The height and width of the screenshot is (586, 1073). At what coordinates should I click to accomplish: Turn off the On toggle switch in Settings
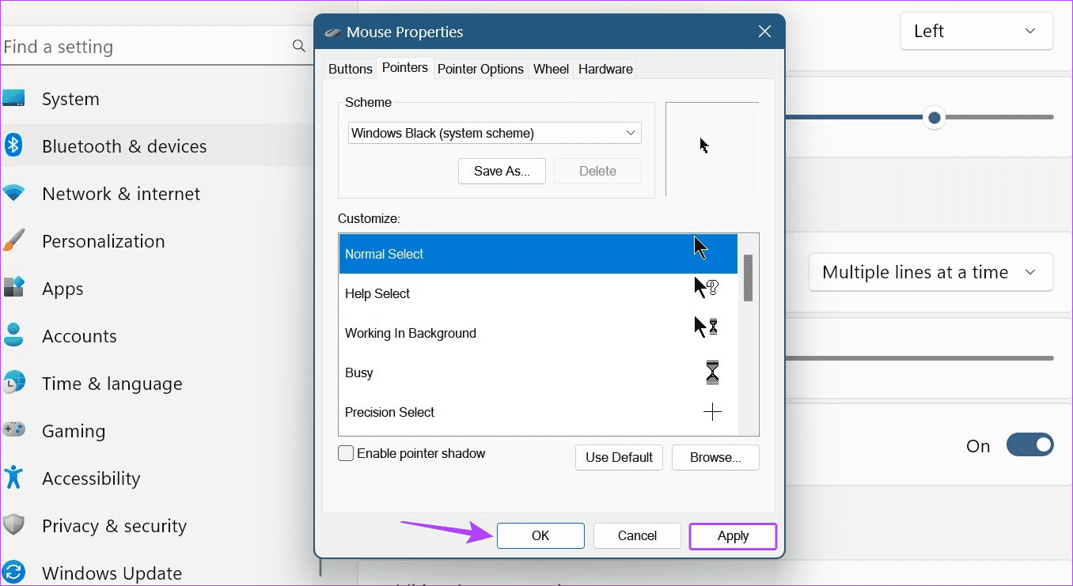1029,445
